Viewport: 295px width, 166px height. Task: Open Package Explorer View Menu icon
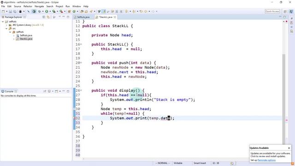click(59, 17)
